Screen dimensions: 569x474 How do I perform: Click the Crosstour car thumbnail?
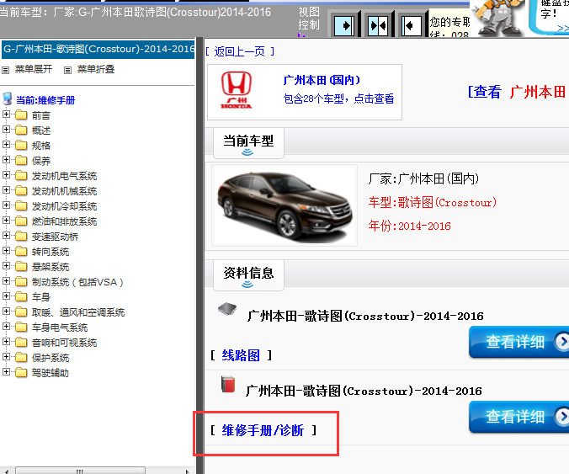(x=284, y=205)
